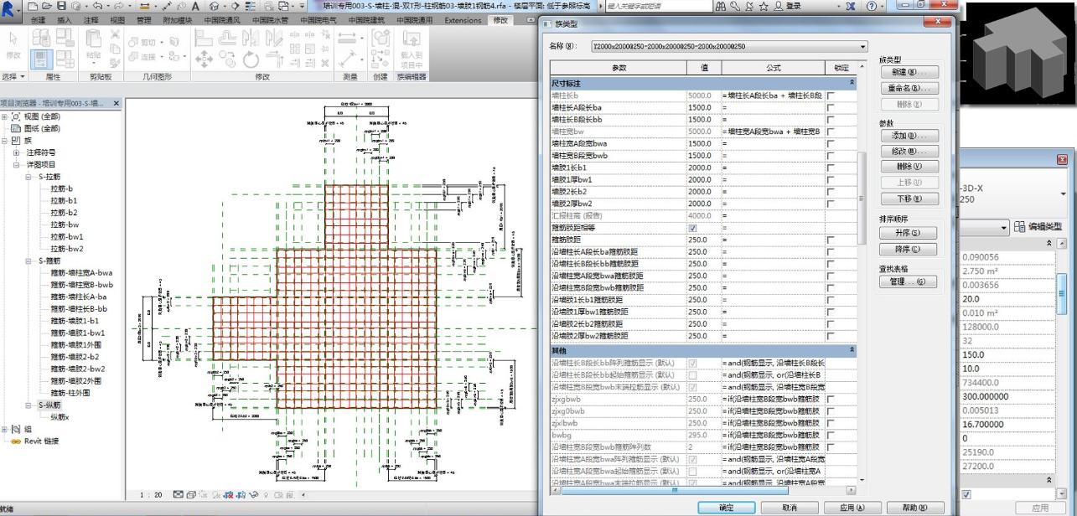Toggle lock checkbox for 墙肢2长b2 row

coord(831,192)
